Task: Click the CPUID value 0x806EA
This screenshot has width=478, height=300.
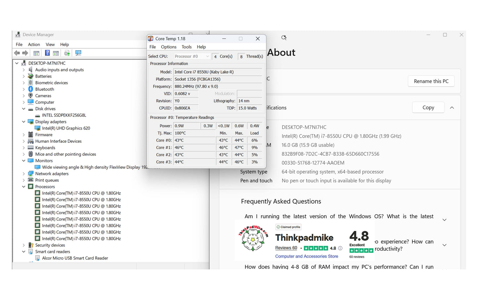Action: tap(186, 108)
